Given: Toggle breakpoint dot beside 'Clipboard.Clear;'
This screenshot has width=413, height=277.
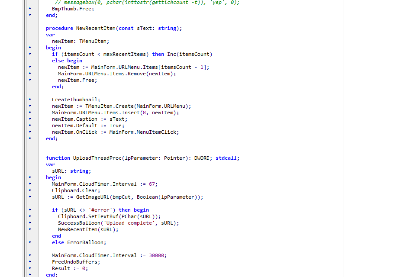Looking at the screenshot, I should 30,190.
